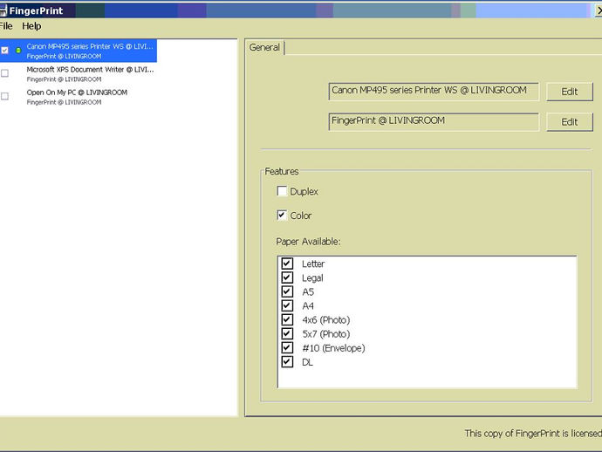Click Edit next to FingerPrint @ LIVINGROOM field

570,122
